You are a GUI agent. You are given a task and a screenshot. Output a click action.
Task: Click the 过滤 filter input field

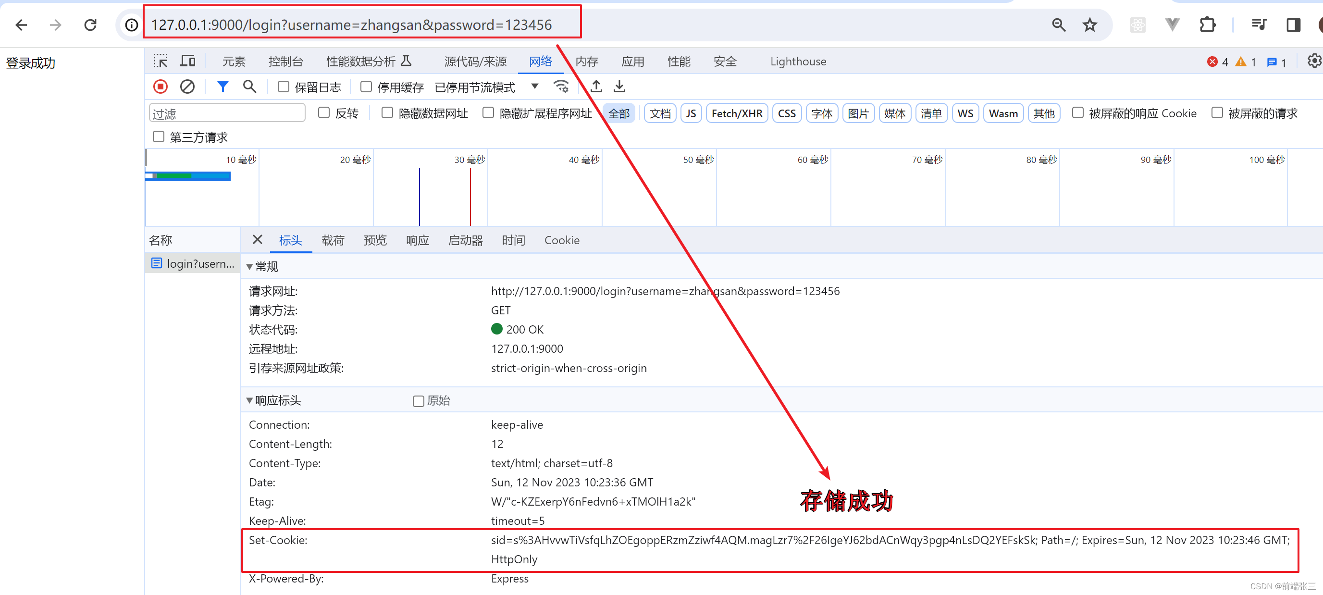point(227,113)
